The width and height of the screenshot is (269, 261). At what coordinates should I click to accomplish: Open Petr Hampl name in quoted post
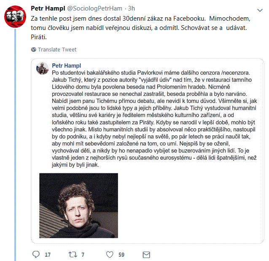point(66,66)
